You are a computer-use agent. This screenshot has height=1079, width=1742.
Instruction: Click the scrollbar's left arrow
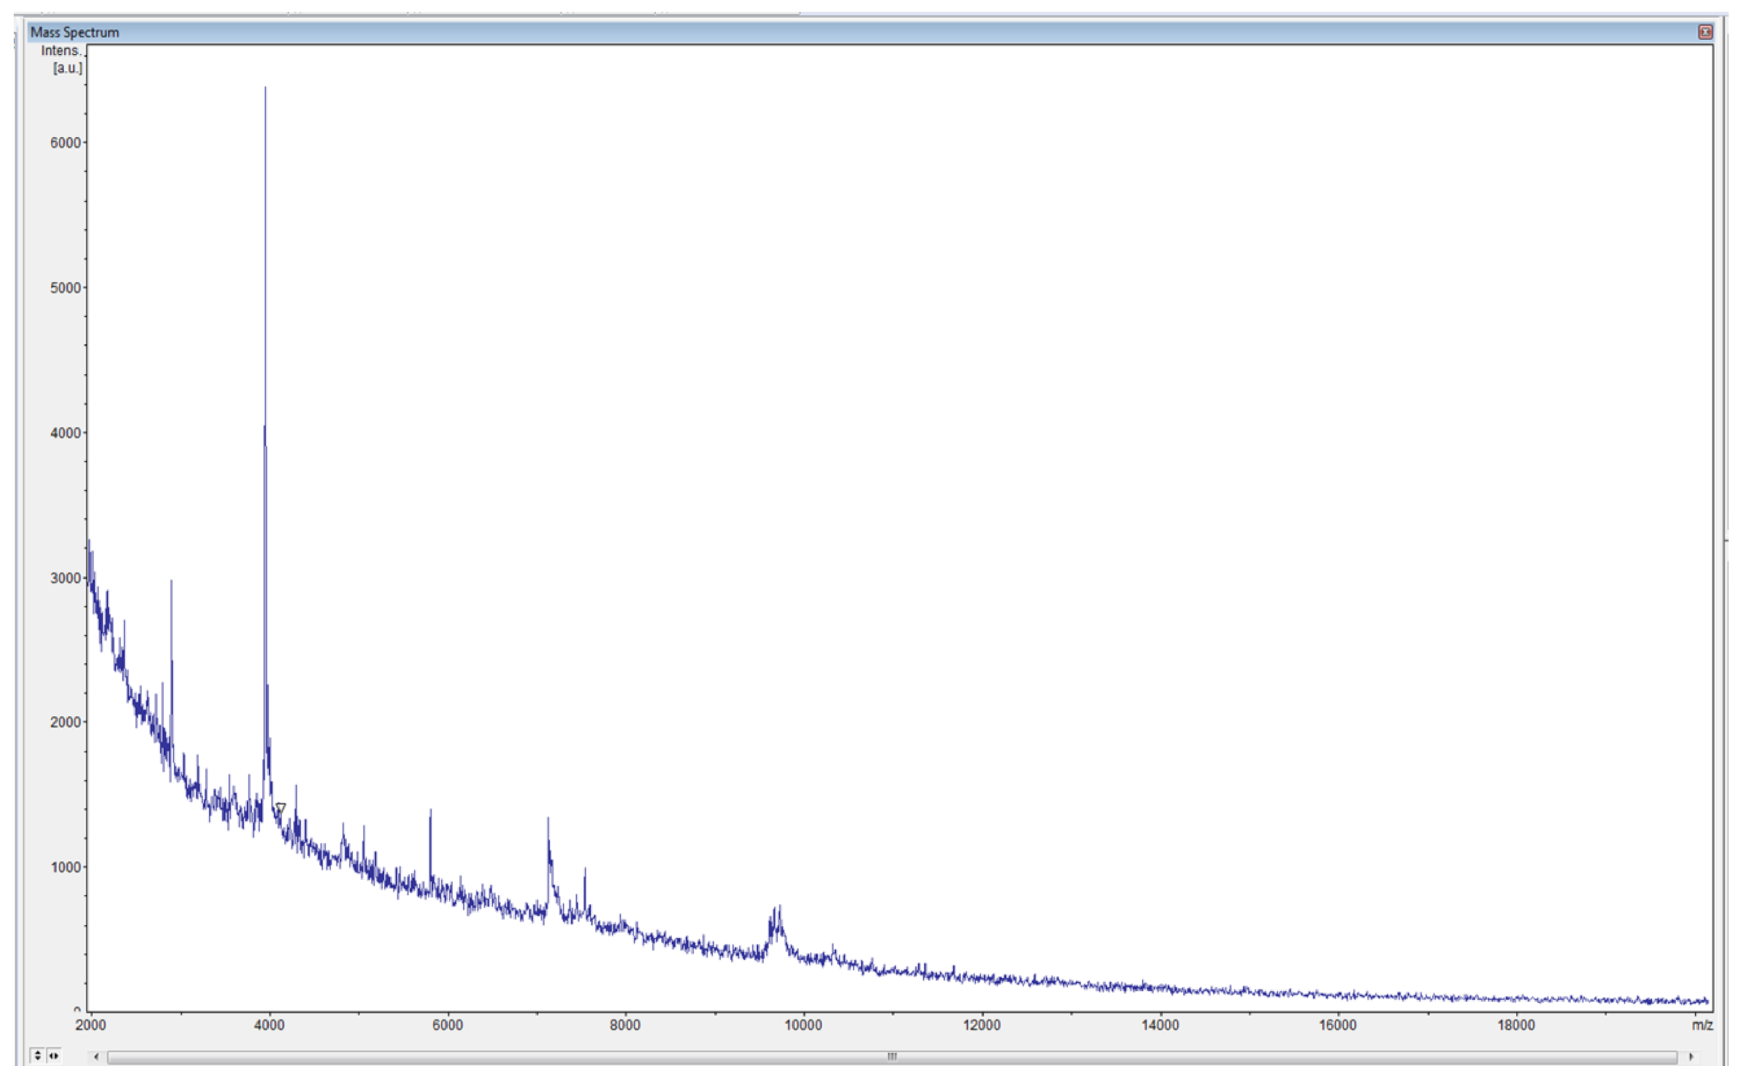click(x=96, y=1056)
